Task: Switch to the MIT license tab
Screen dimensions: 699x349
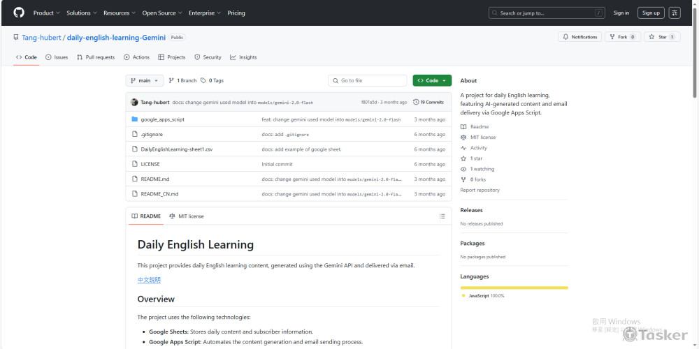Action: [187, 216]
